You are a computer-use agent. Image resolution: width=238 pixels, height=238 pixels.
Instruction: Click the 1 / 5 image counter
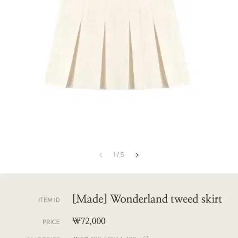(x=118, y=155)
